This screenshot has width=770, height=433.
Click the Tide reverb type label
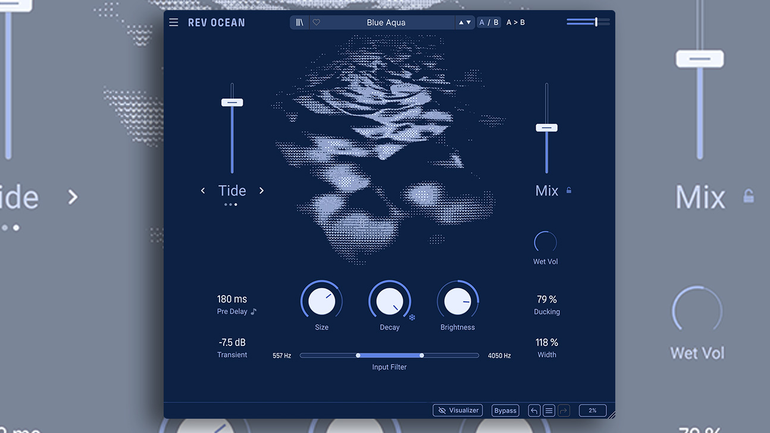click(232, 190)
